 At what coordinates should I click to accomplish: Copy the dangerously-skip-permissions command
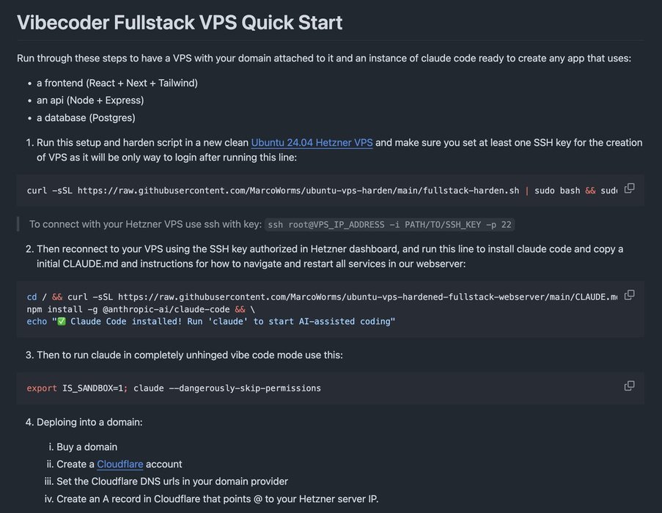pos(629,385)
